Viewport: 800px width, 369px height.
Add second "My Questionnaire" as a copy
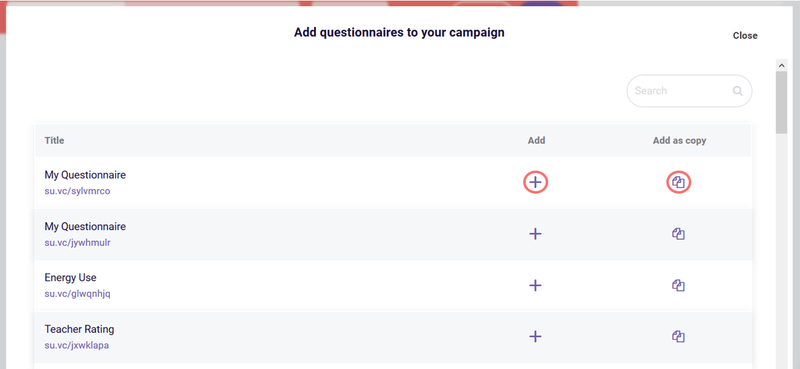click(x=678, y=234)
